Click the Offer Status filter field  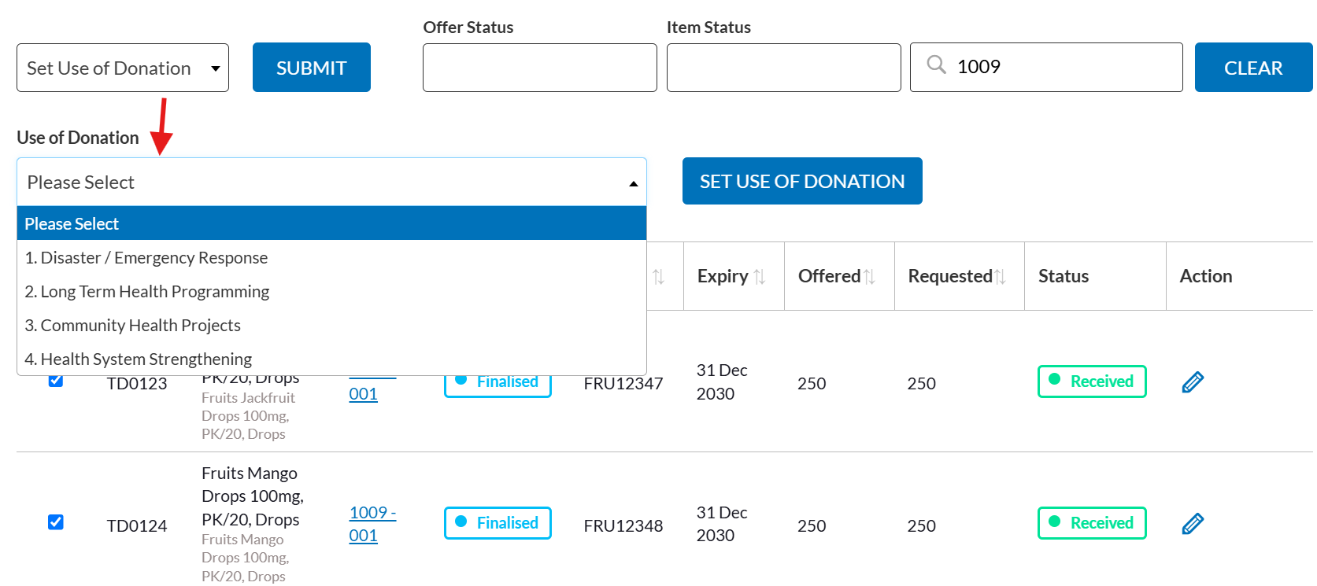(x=539, y=68)
